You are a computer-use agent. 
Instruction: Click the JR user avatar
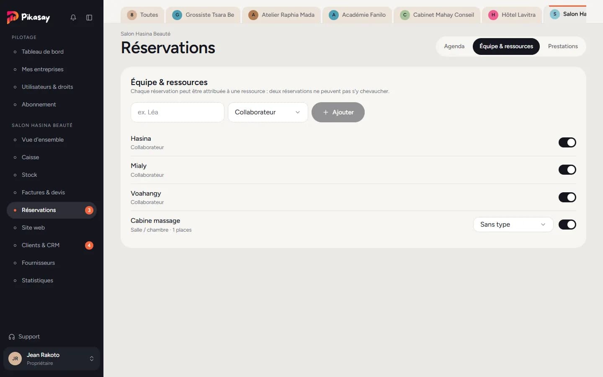click(15, 359)
